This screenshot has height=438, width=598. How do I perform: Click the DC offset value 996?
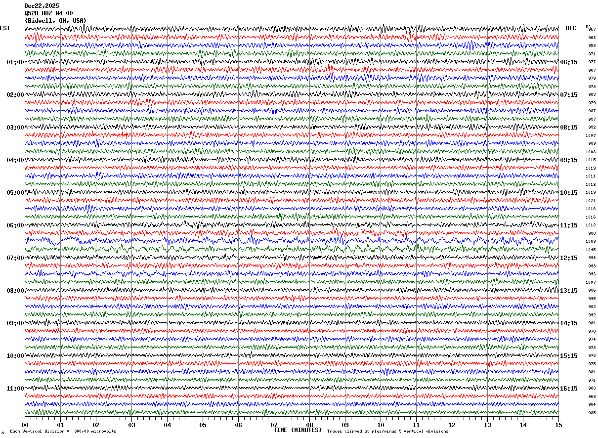592,291
